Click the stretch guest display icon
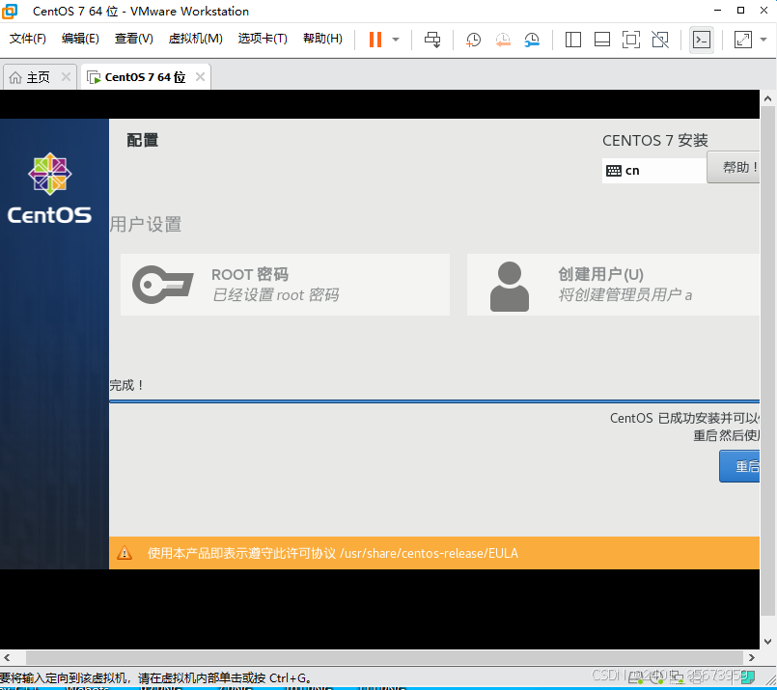 click(742, 40)
